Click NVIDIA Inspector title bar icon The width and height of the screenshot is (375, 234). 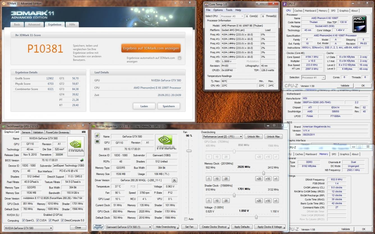point(93,126)
